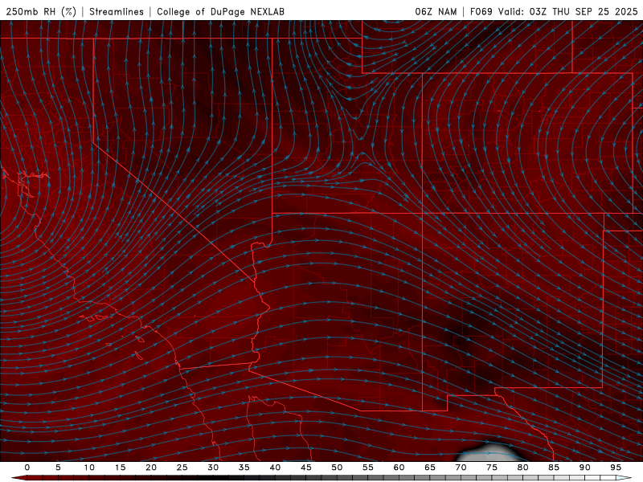Click the "90" color scale label

[584, 468]
